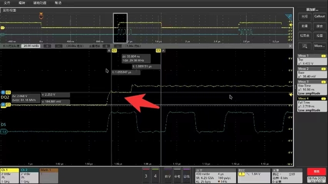Click the horizontal zoom minus button
328x184 pixels.
tap(58, 46)
